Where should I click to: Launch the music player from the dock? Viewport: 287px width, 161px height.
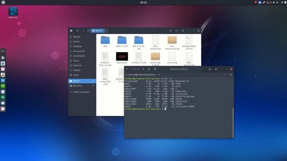tap(3, 75)
